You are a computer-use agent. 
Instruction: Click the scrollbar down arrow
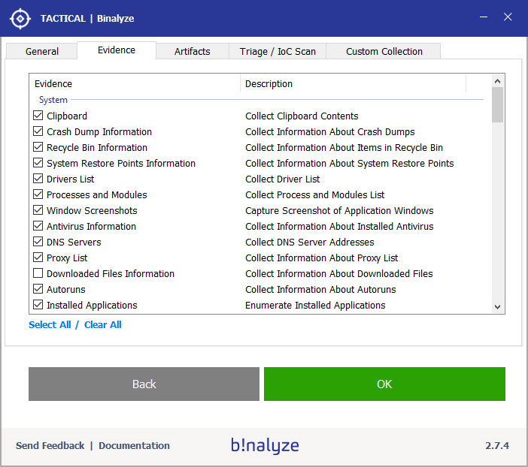[497, 306]
